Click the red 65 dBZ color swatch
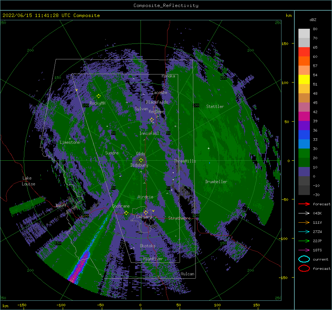The width and height of the screenshot is (332, 310). tap(304, 52)
